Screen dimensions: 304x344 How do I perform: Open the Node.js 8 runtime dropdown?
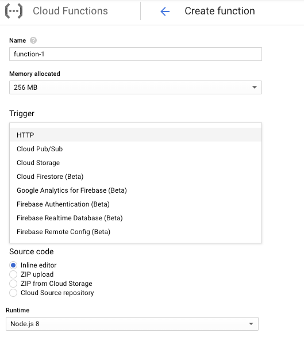[132, 324]
